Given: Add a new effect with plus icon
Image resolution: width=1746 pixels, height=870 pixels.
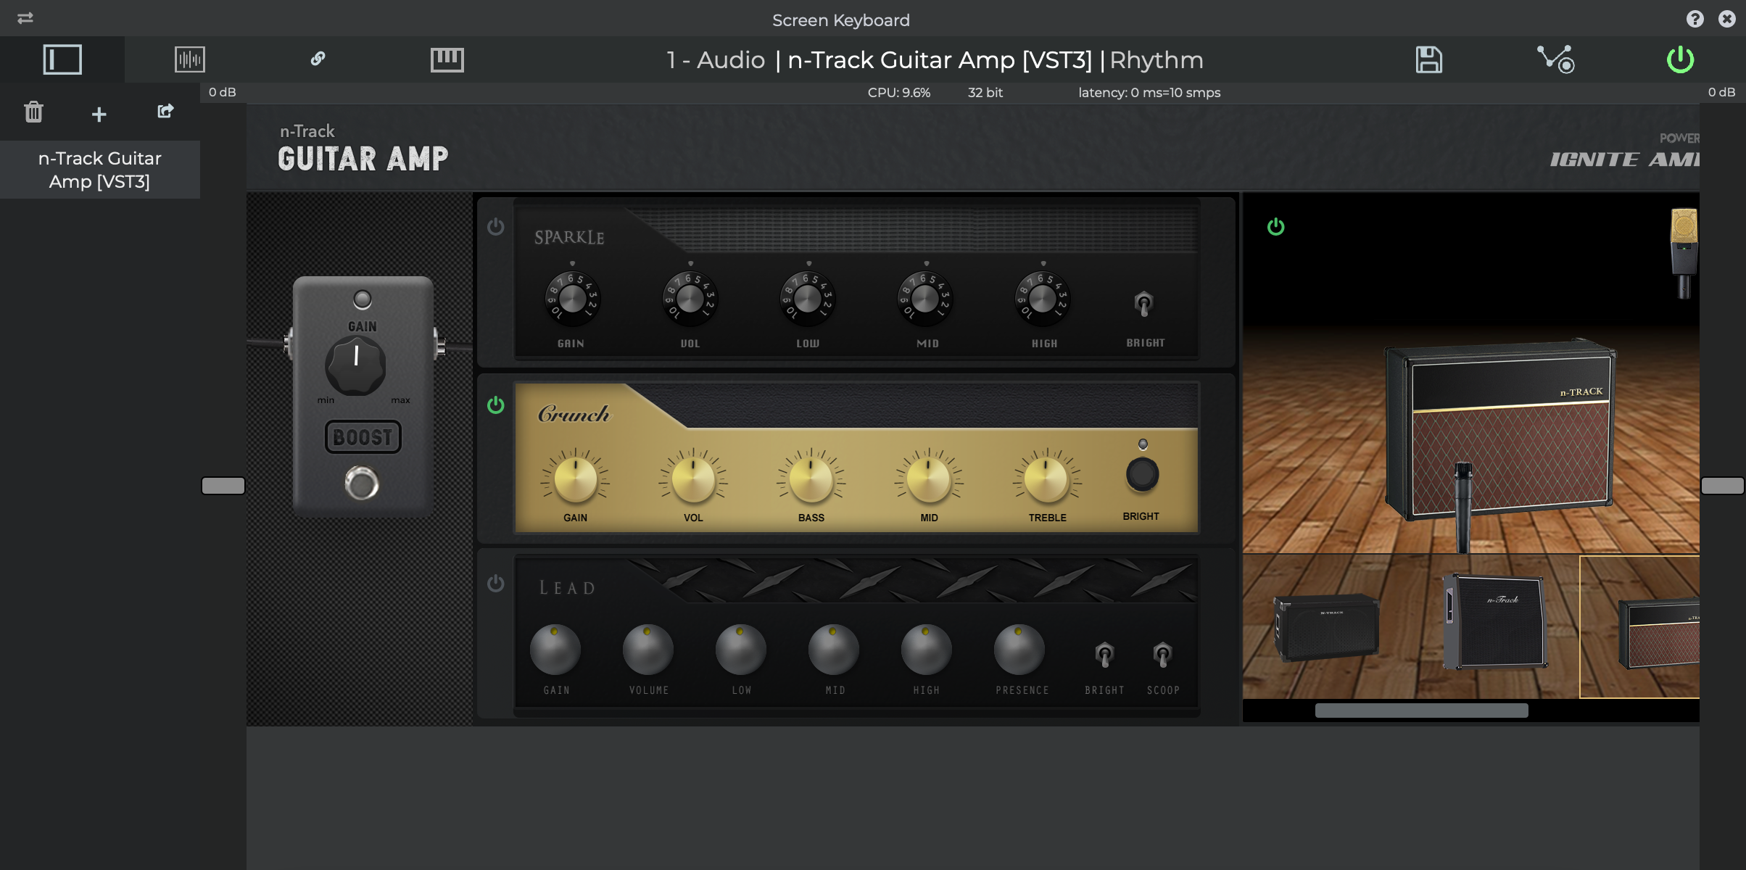Looking at the screenshot, I should coord(99,114).
